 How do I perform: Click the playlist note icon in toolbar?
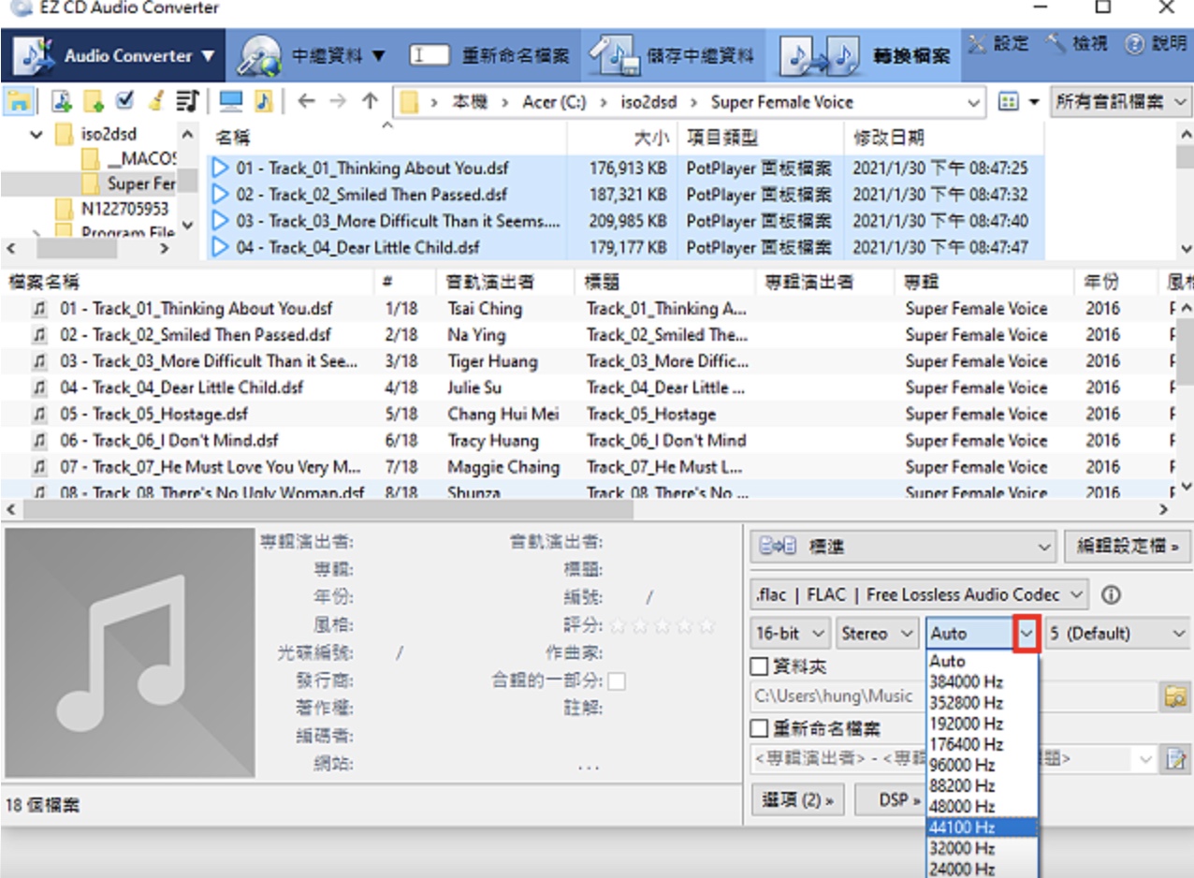coord(187,101)
